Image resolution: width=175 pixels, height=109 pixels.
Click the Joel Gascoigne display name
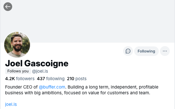pyautogui.click(x=37, y=63)
